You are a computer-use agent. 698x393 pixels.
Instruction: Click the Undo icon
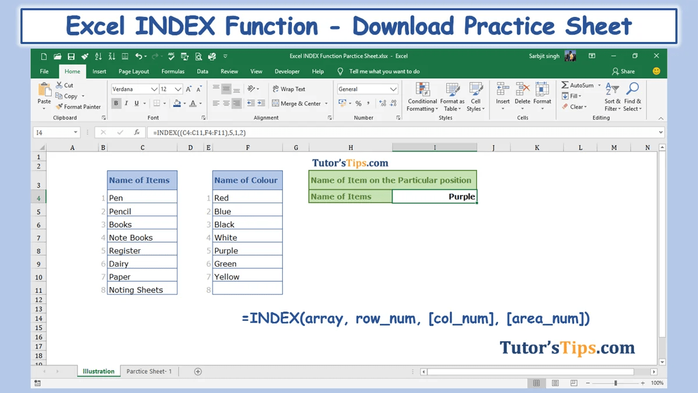[138, 56]
